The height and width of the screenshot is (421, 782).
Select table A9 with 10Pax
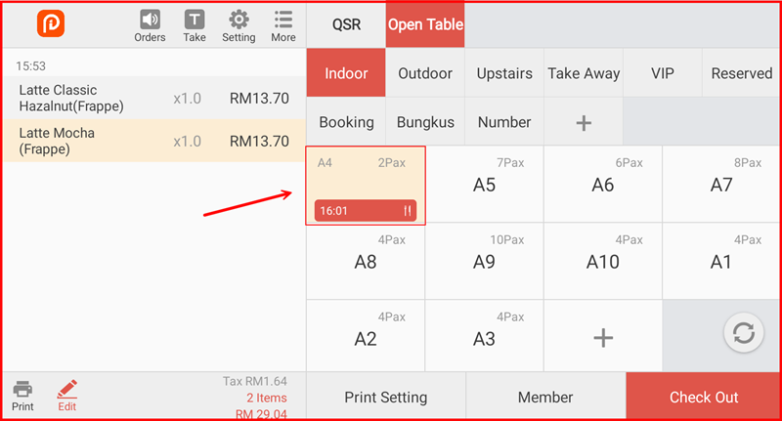[484, 262]
